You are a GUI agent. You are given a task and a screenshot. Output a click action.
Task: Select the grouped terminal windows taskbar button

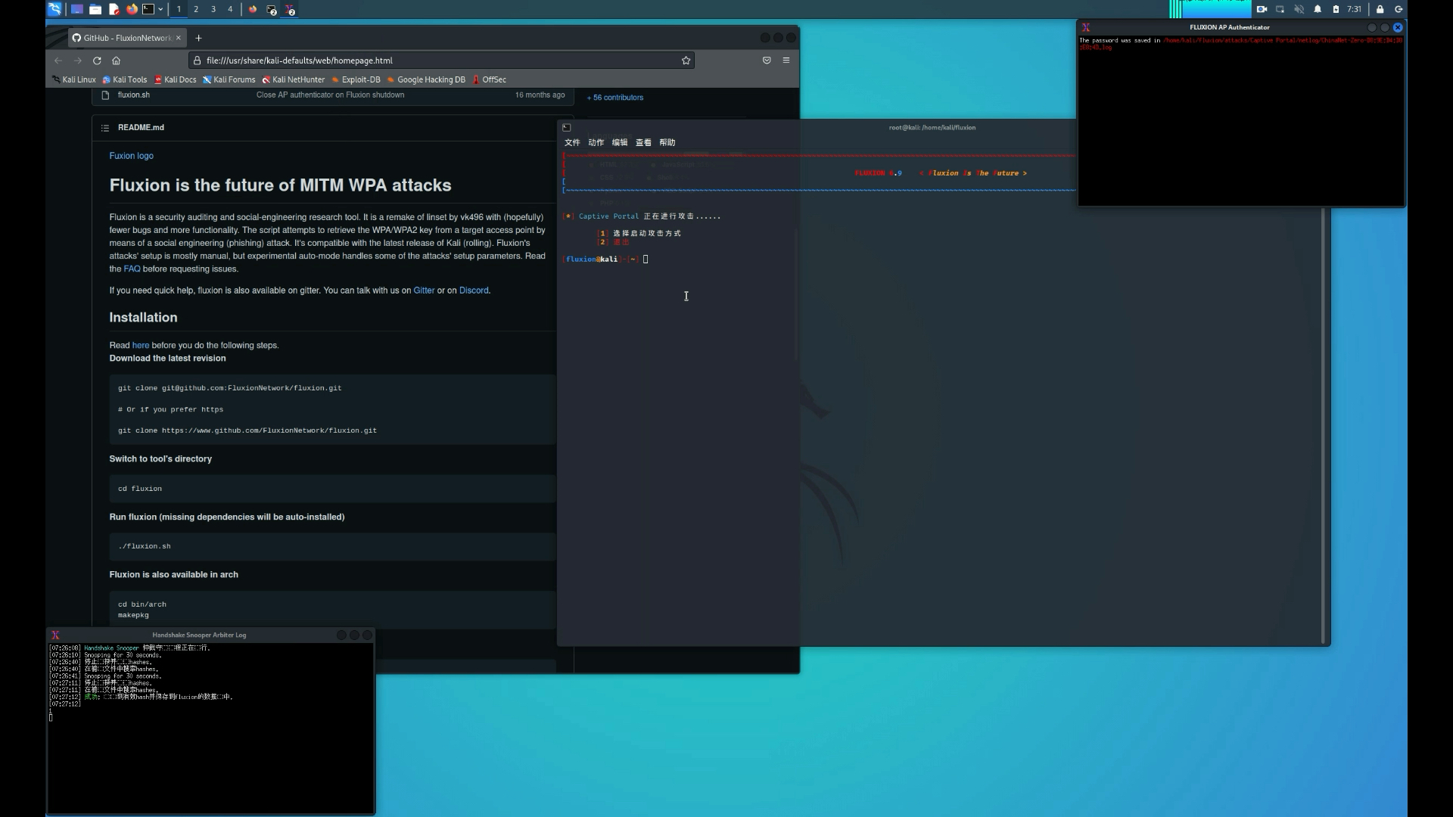pos(272,9)
